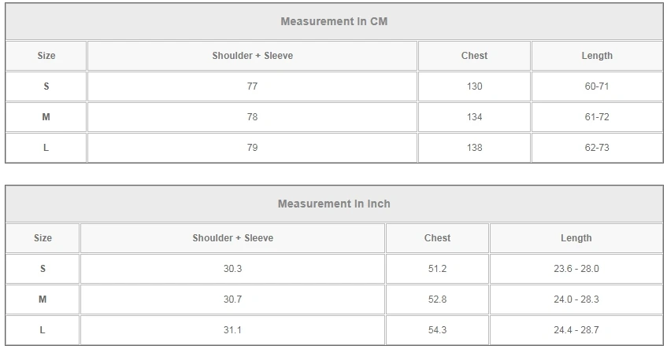The height and width of the screenshot is (349, 667).
Task: Click the 30.7 inch shoulder + sleeve cell
Action: 232,299
